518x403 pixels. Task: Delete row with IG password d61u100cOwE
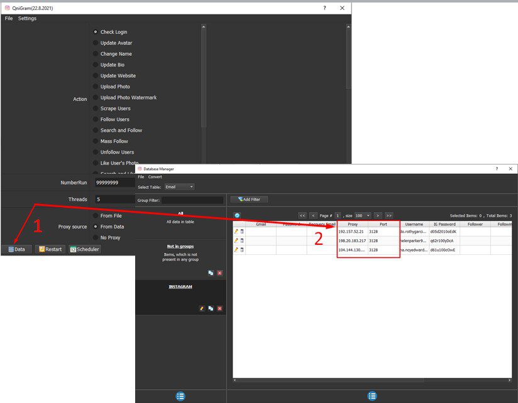point(242,250)
